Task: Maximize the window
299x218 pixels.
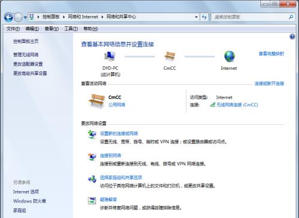Action: [275, 4]
